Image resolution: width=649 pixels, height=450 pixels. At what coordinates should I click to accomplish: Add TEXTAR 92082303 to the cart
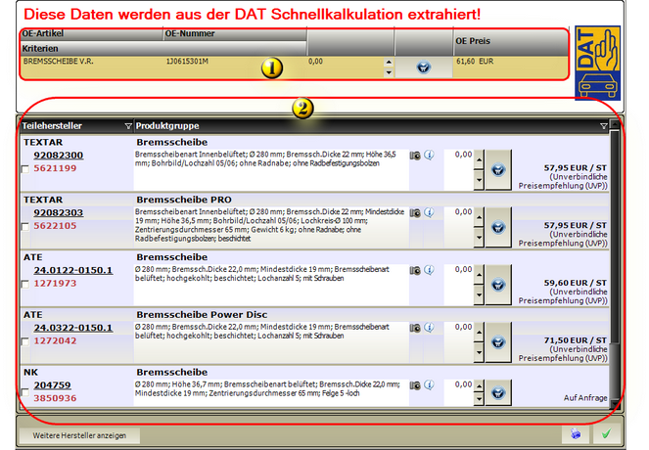[x=498, y=227]
